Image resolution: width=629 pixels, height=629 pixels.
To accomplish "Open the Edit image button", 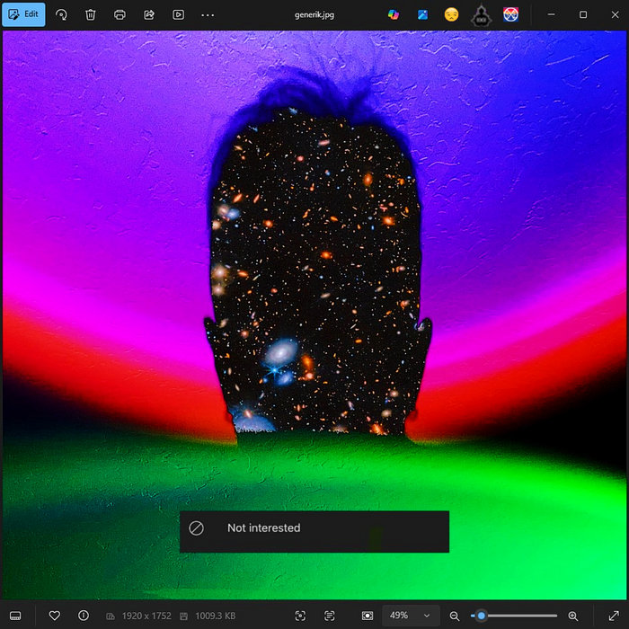I will 23,14.
